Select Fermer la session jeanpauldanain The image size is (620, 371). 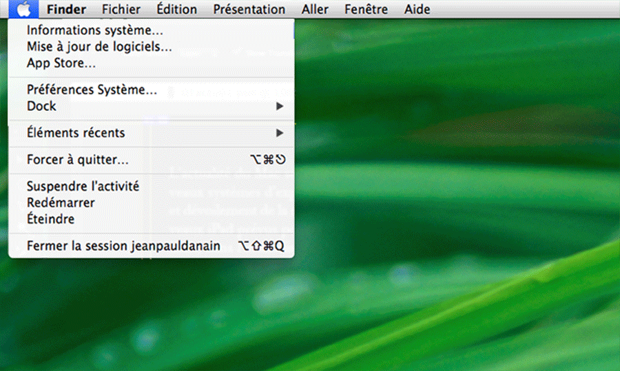click(x=123, y=245)
